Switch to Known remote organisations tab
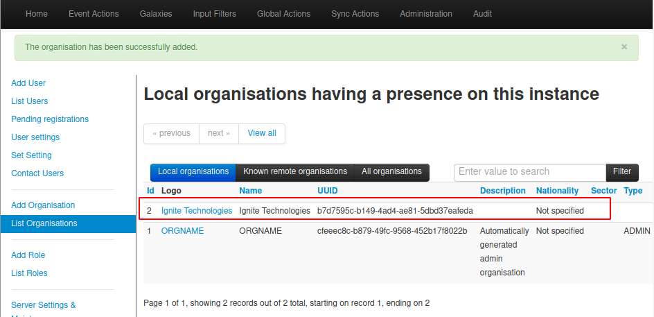The height and width of the screenshot is (317, 654). pos(295,171)
